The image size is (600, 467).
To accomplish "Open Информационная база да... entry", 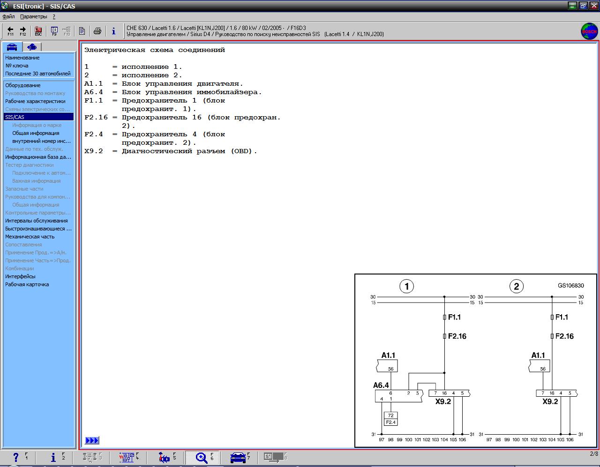I will point(38,157).
